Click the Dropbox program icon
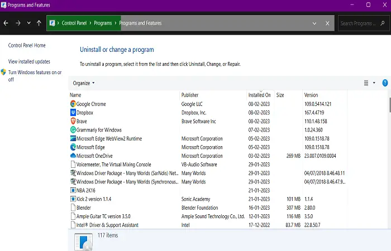The image size is (391, 251). pos(73,113)
